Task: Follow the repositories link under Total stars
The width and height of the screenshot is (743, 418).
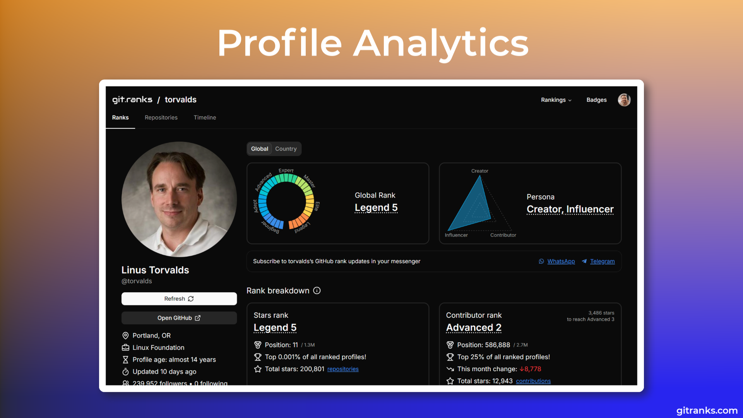Action: click(343, 369)
